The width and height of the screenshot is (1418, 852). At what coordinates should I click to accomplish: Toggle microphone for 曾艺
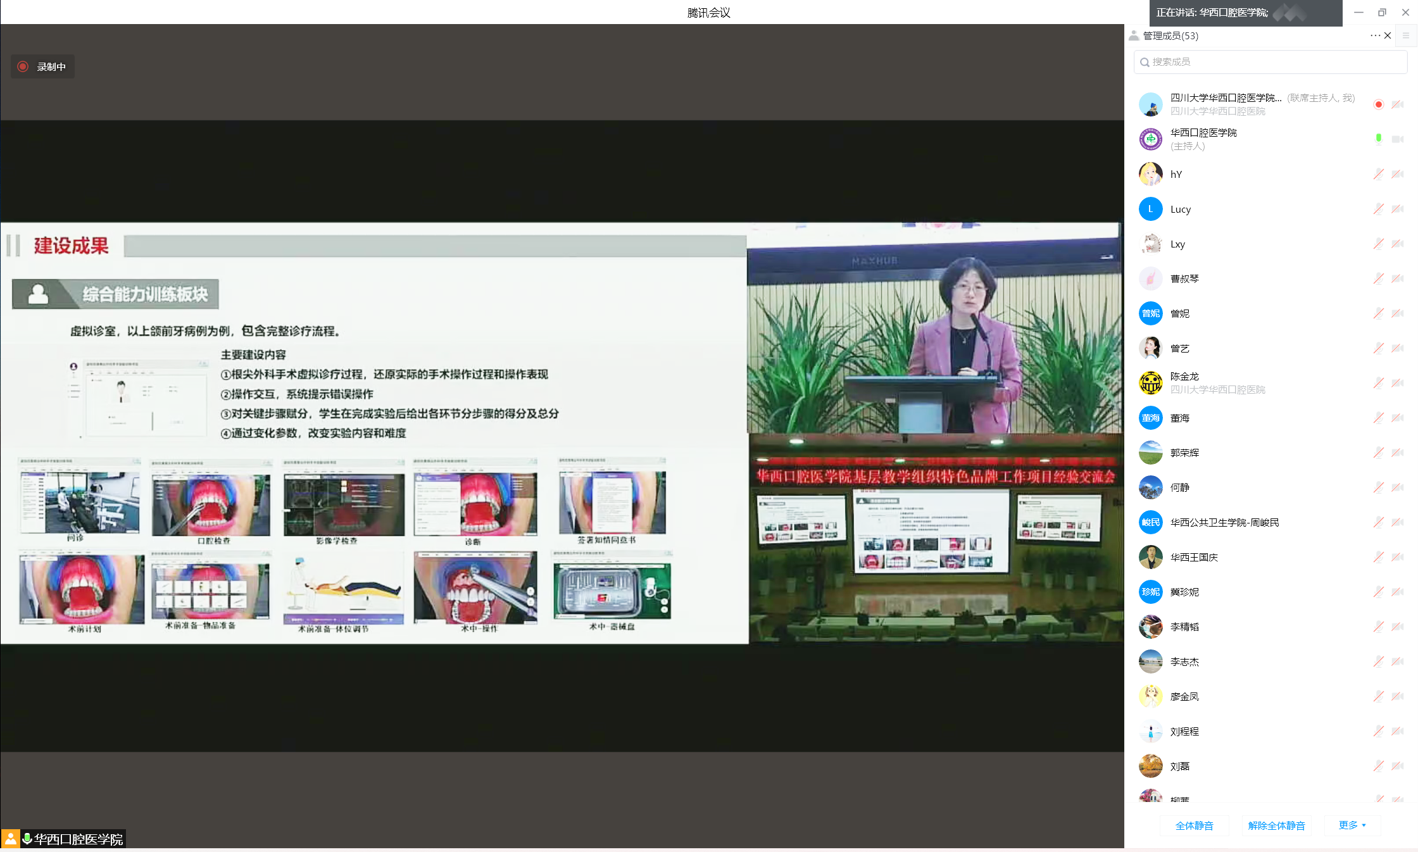(x=1378, y=348)
